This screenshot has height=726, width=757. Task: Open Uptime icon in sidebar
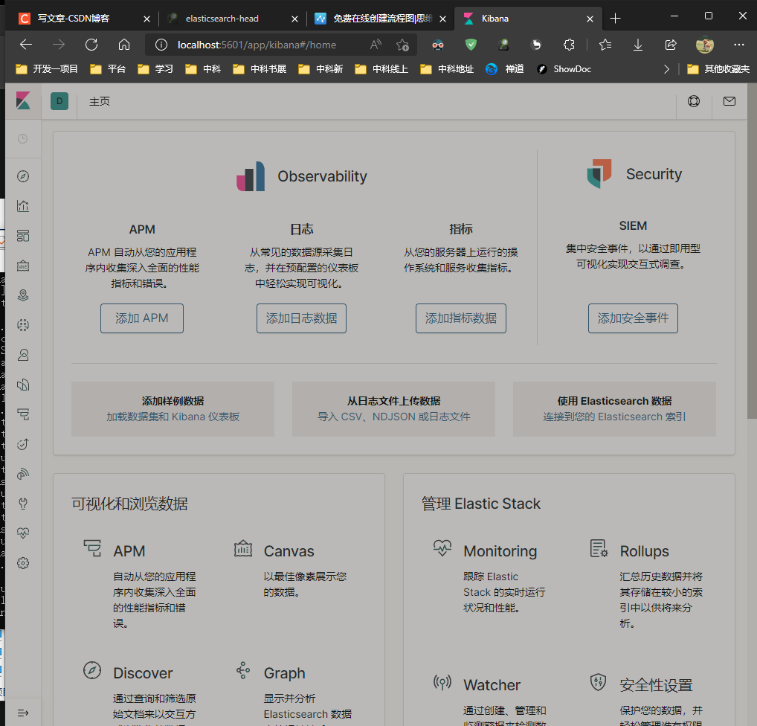point(23,444)
